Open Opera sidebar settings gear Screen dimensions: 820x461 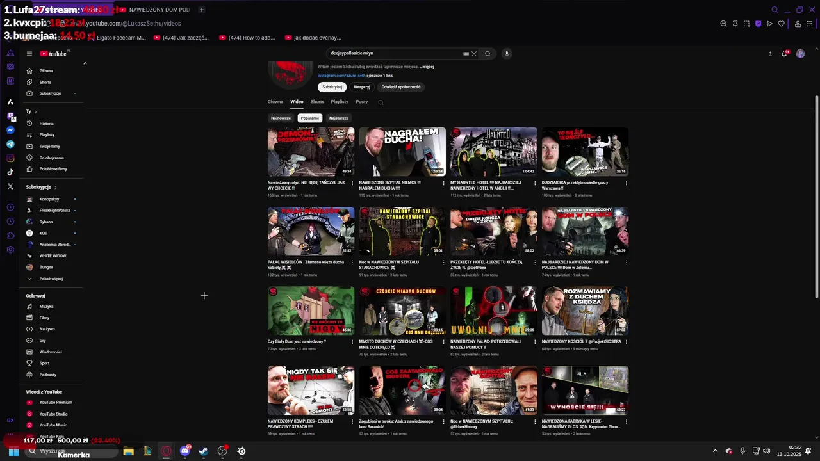point(10,250)
